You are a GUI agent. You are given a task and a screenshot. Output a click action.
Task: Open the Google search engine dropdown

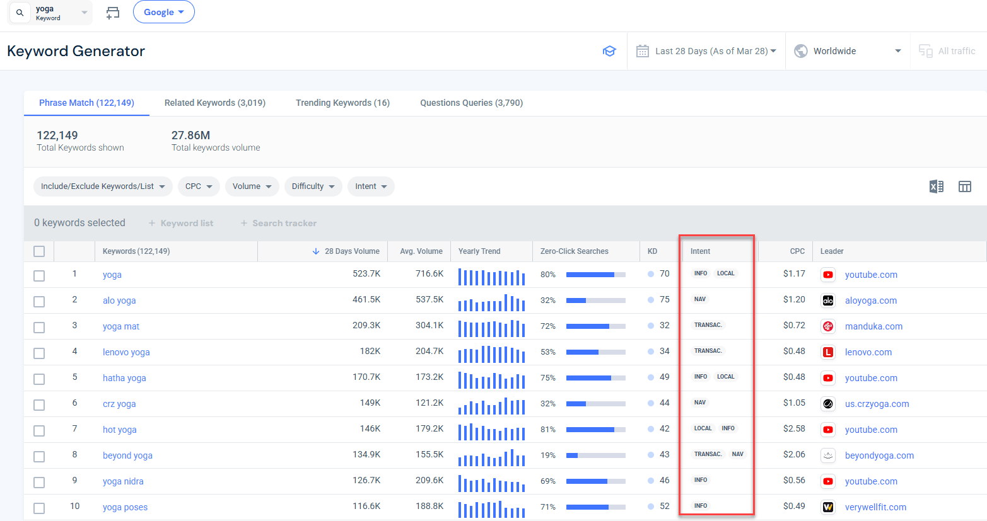tap(163, 11)
